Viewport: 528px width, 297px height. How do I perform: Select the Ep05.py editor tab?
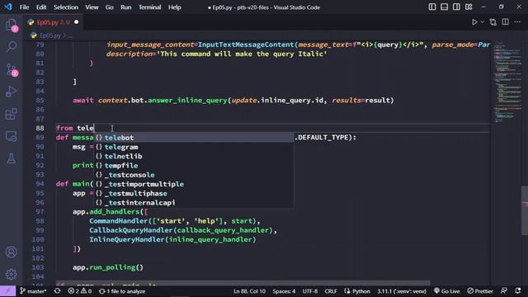(53, 22)
